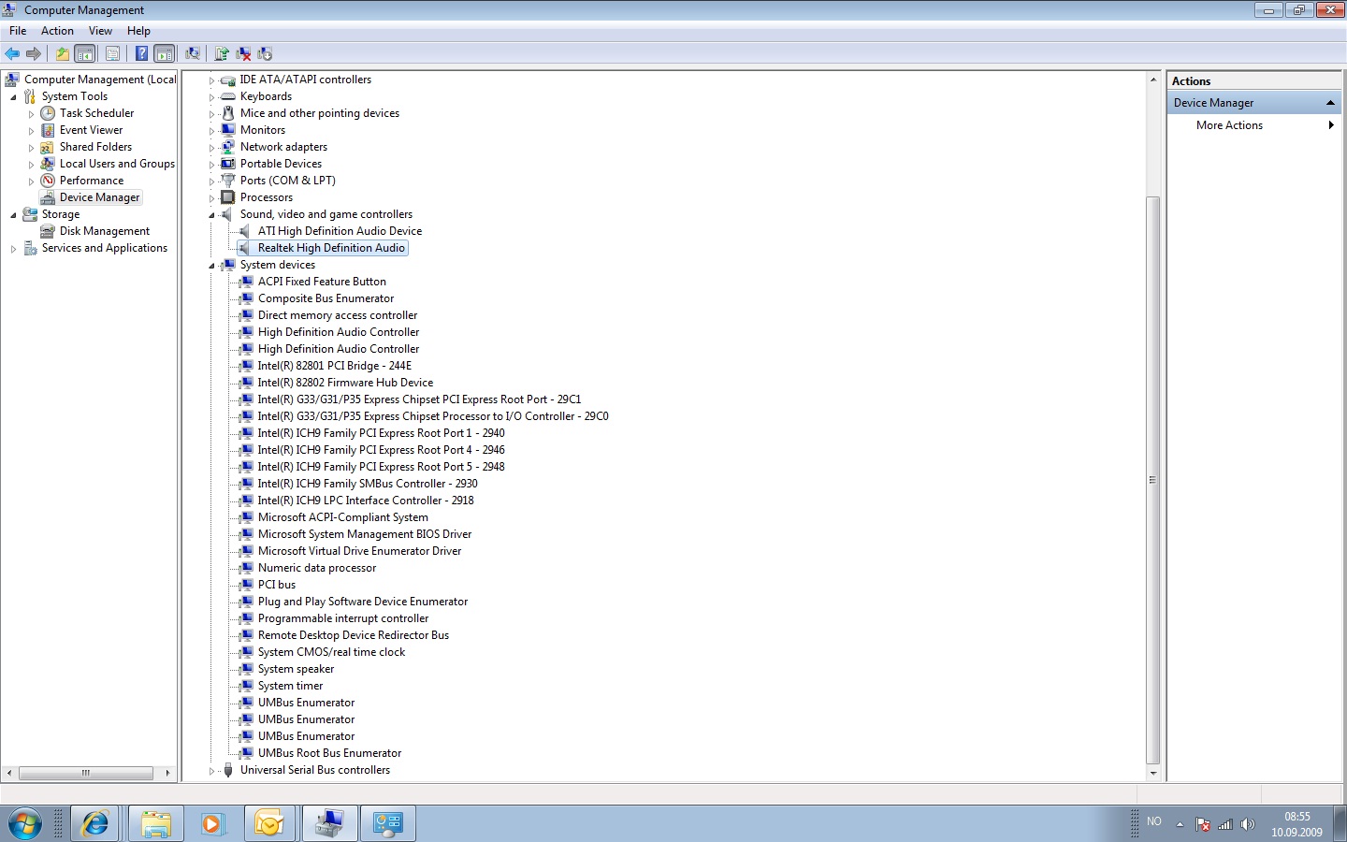Image resolution: width=1347 pixels, height=842 pixels.
Task: Select Performance in the console tree
Action: (91, 181)
